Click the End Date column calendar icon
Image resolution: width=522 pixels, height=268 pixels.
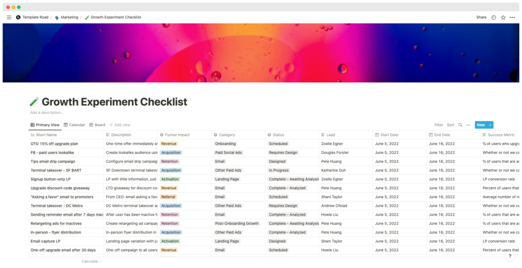coord(431,135)
